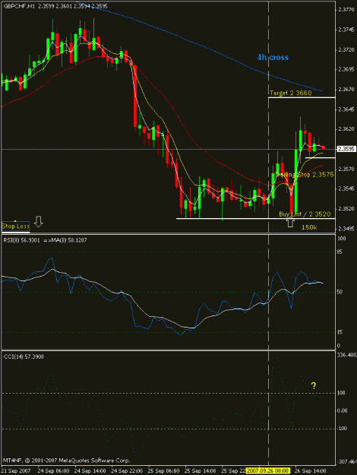Screen dimensions: 357x475
Task: Click the 2.3645 price axis label
Action: (x=346, y=109)
